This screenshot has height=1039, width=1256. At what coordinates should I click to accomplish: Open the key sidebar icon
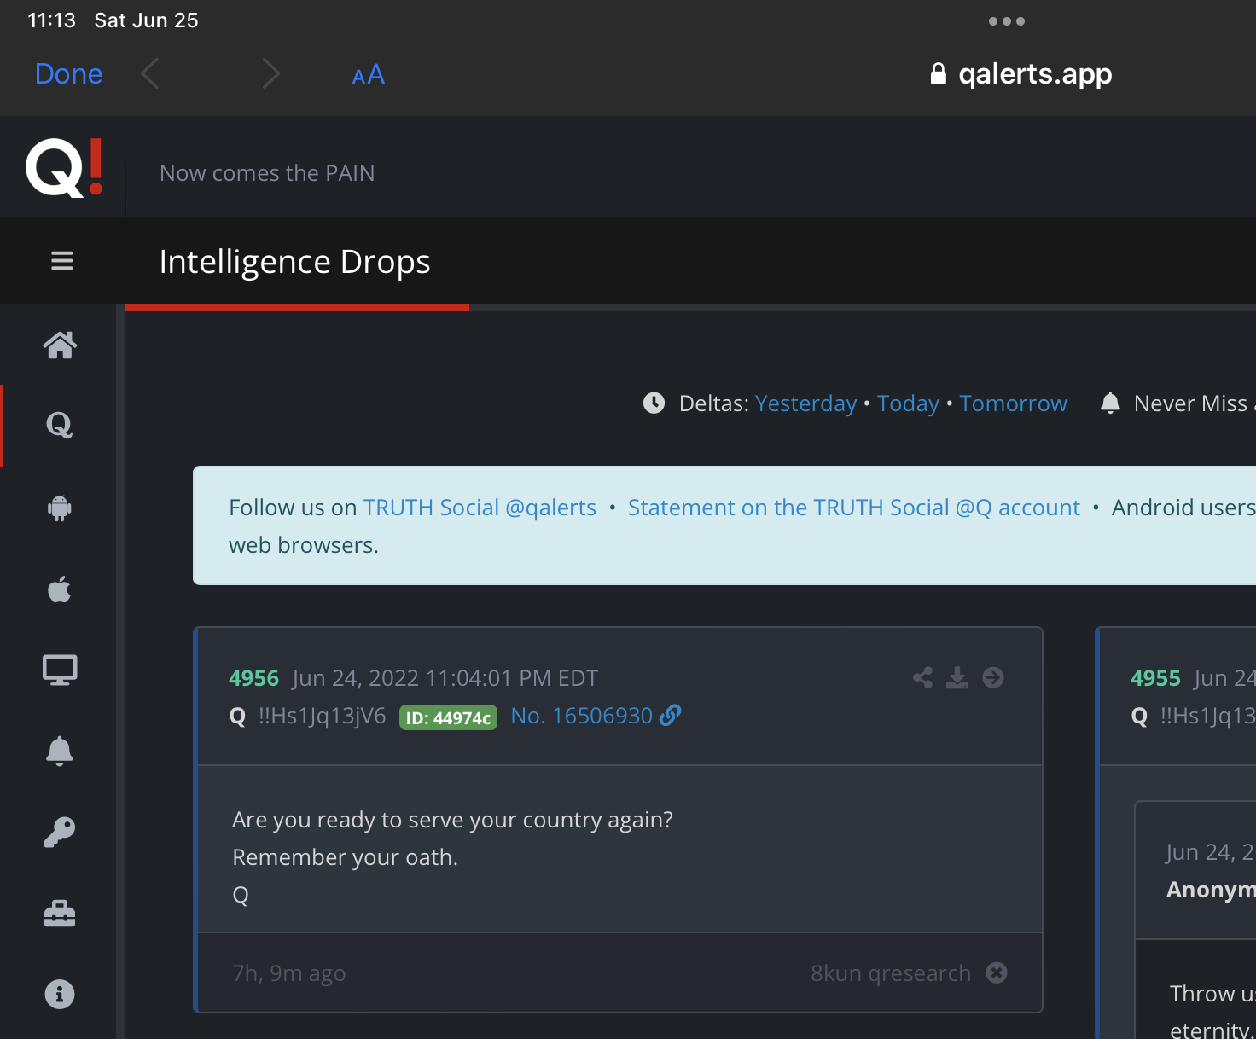tap(60, 832)
